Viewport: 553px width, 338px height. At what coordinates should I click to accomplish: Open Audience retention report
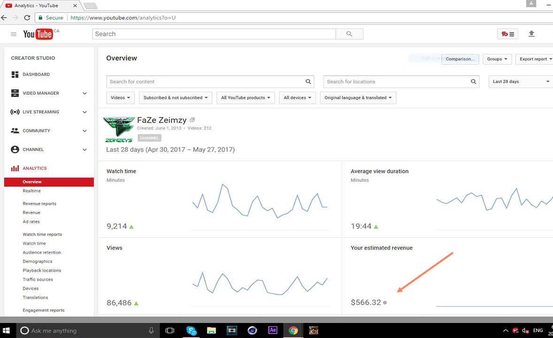pos(42,252)
